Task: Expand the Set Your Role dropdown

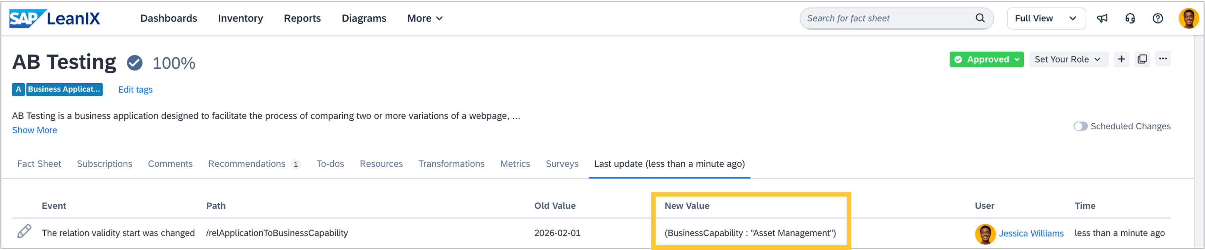Action: tap(1067, 59)
